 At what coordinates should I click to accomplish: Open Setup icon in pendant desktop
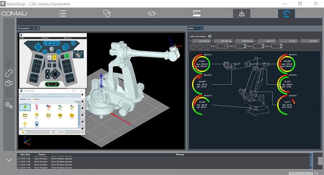point(60,116)
